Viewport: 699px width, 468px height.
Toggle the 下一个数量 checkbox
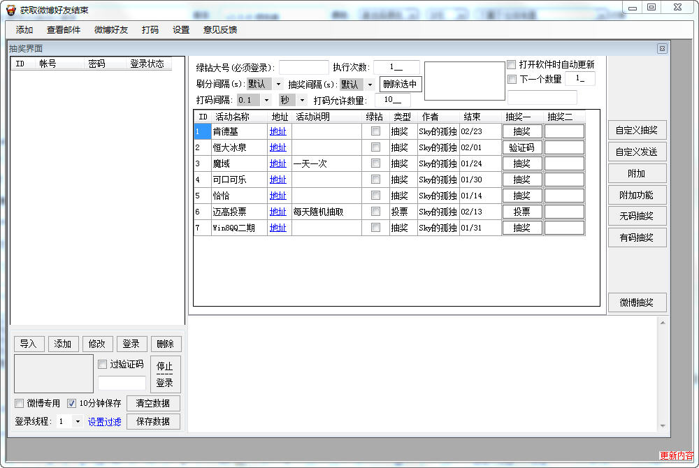(x=512, y=79)
